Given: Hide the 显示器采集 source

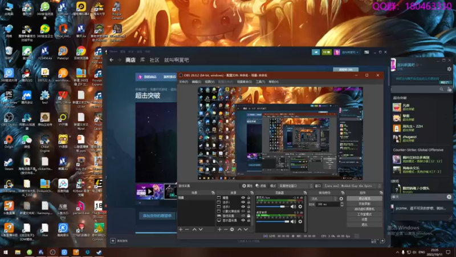Looking at the screenshot, I should 243,220.
